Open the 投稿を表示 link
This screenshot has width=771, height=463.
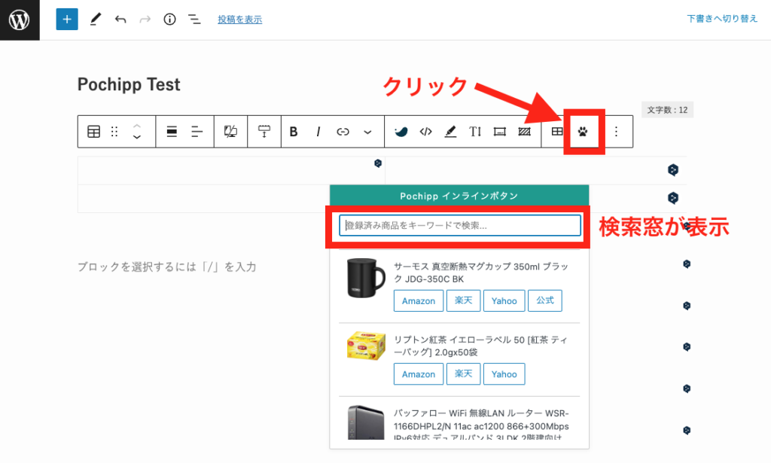240,20
